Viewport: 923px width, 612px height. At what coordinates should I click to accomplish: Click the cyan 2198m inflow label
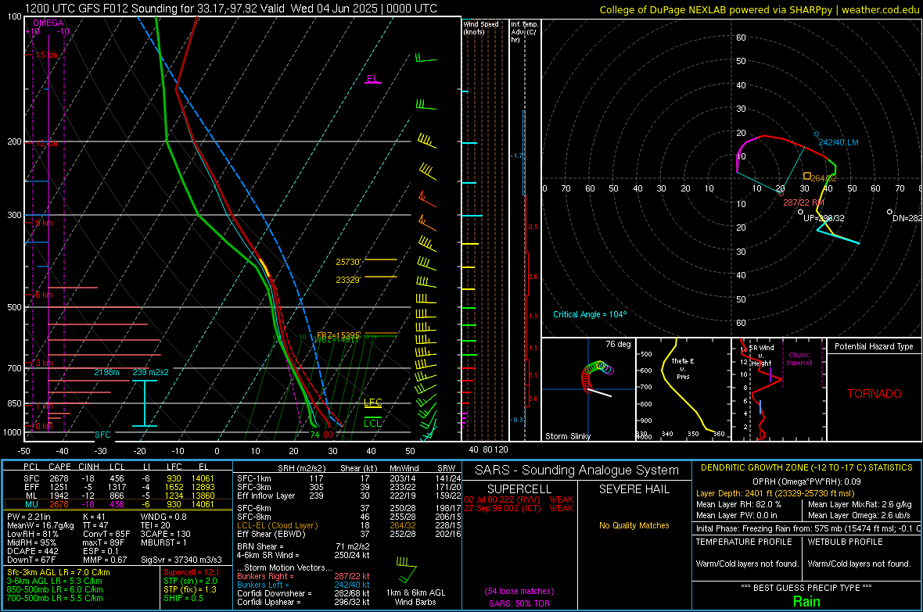106,372
